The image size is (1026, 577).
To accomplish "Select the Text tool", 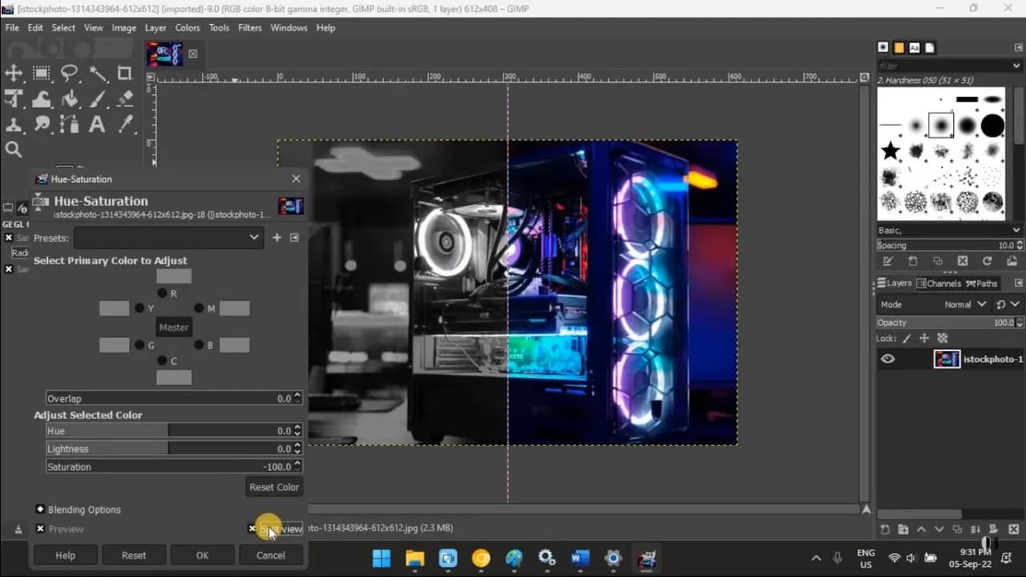I will click(x=97, y=125).
